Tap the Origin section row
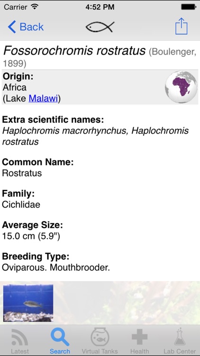The image size is (200, 356). click(100, 87)
